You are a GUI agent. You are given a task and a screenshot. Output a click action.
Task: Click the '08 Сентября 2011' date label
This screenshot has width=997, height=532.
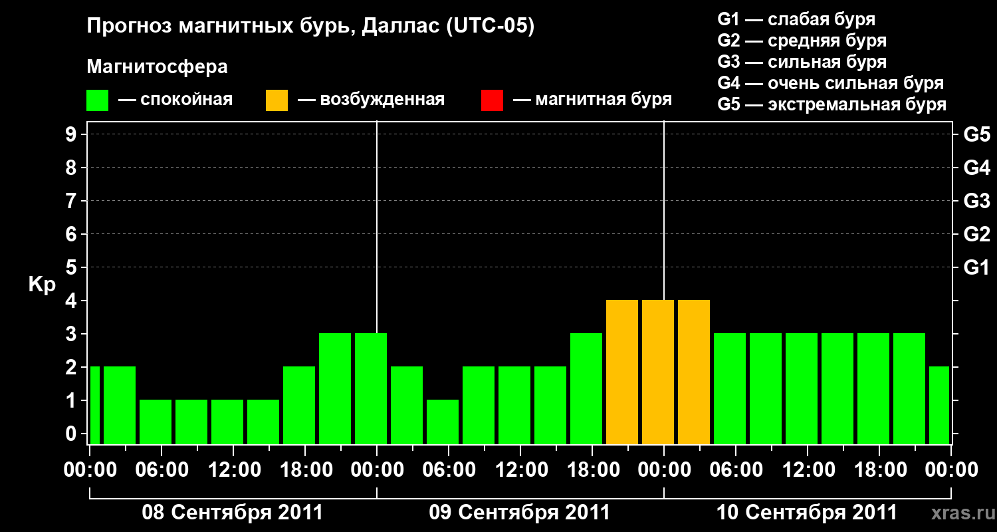233,513
